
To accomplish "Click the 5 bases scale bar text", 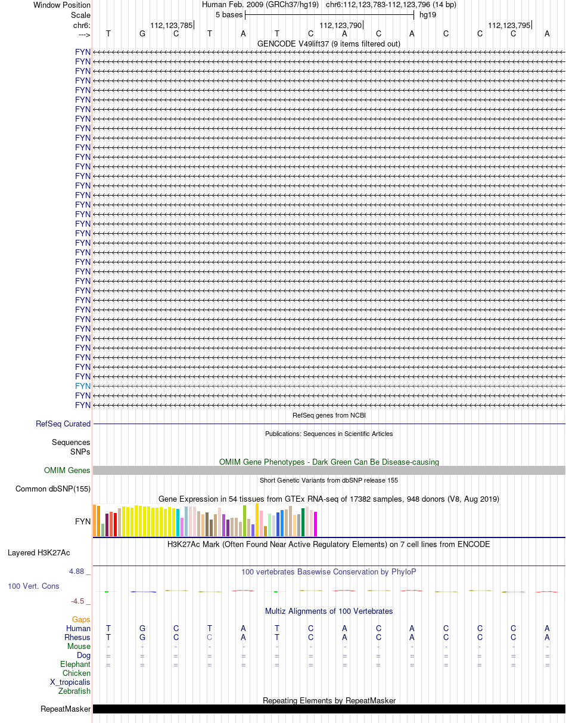I will pyautogui.click(x=229, y=14).
